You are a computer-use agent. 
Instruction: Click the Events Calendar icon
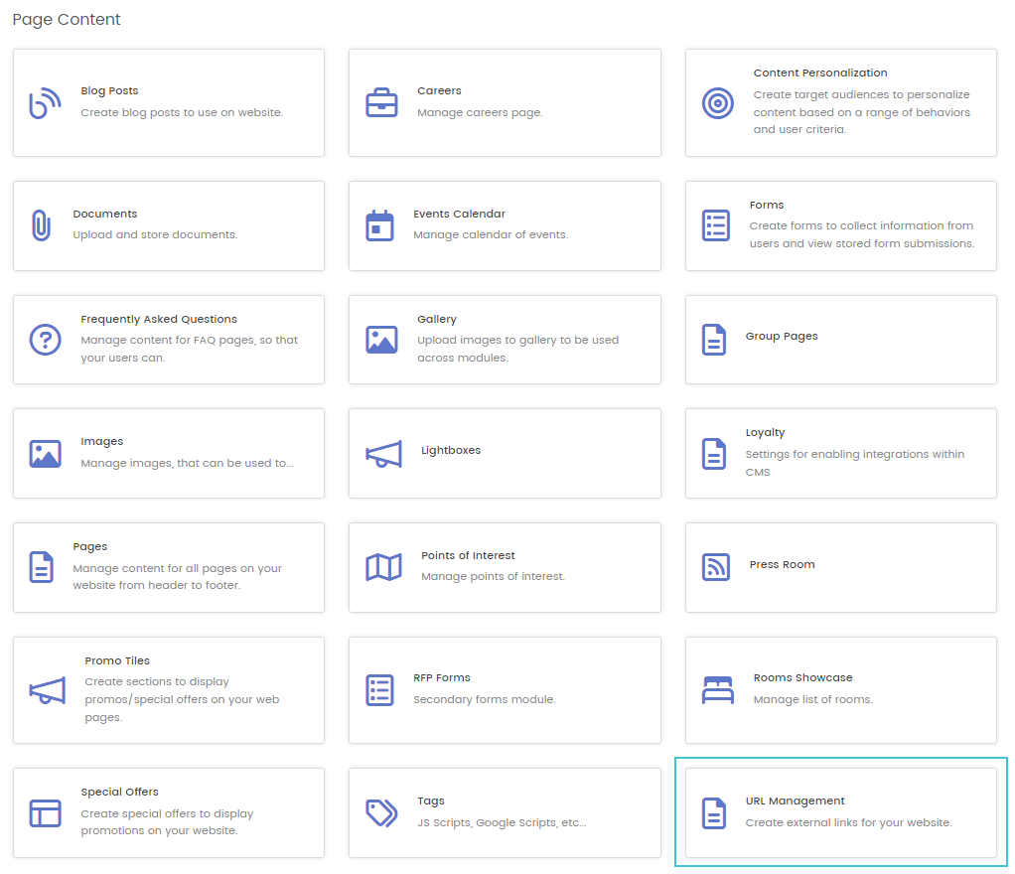tap(380, 225)
